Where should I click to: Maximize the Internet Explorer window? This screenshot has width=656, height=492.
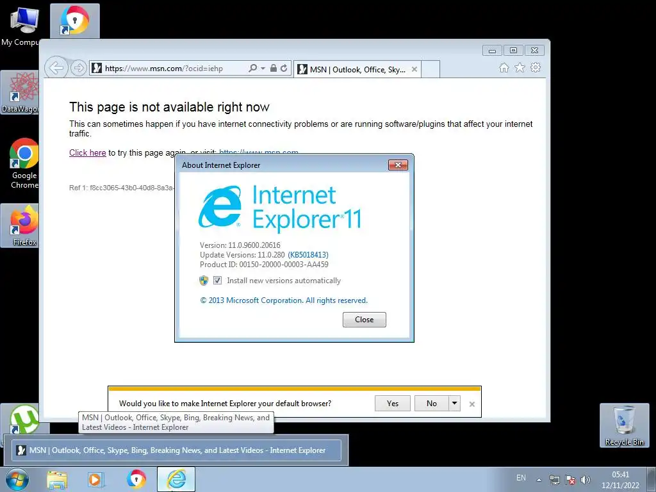(513, 51)
